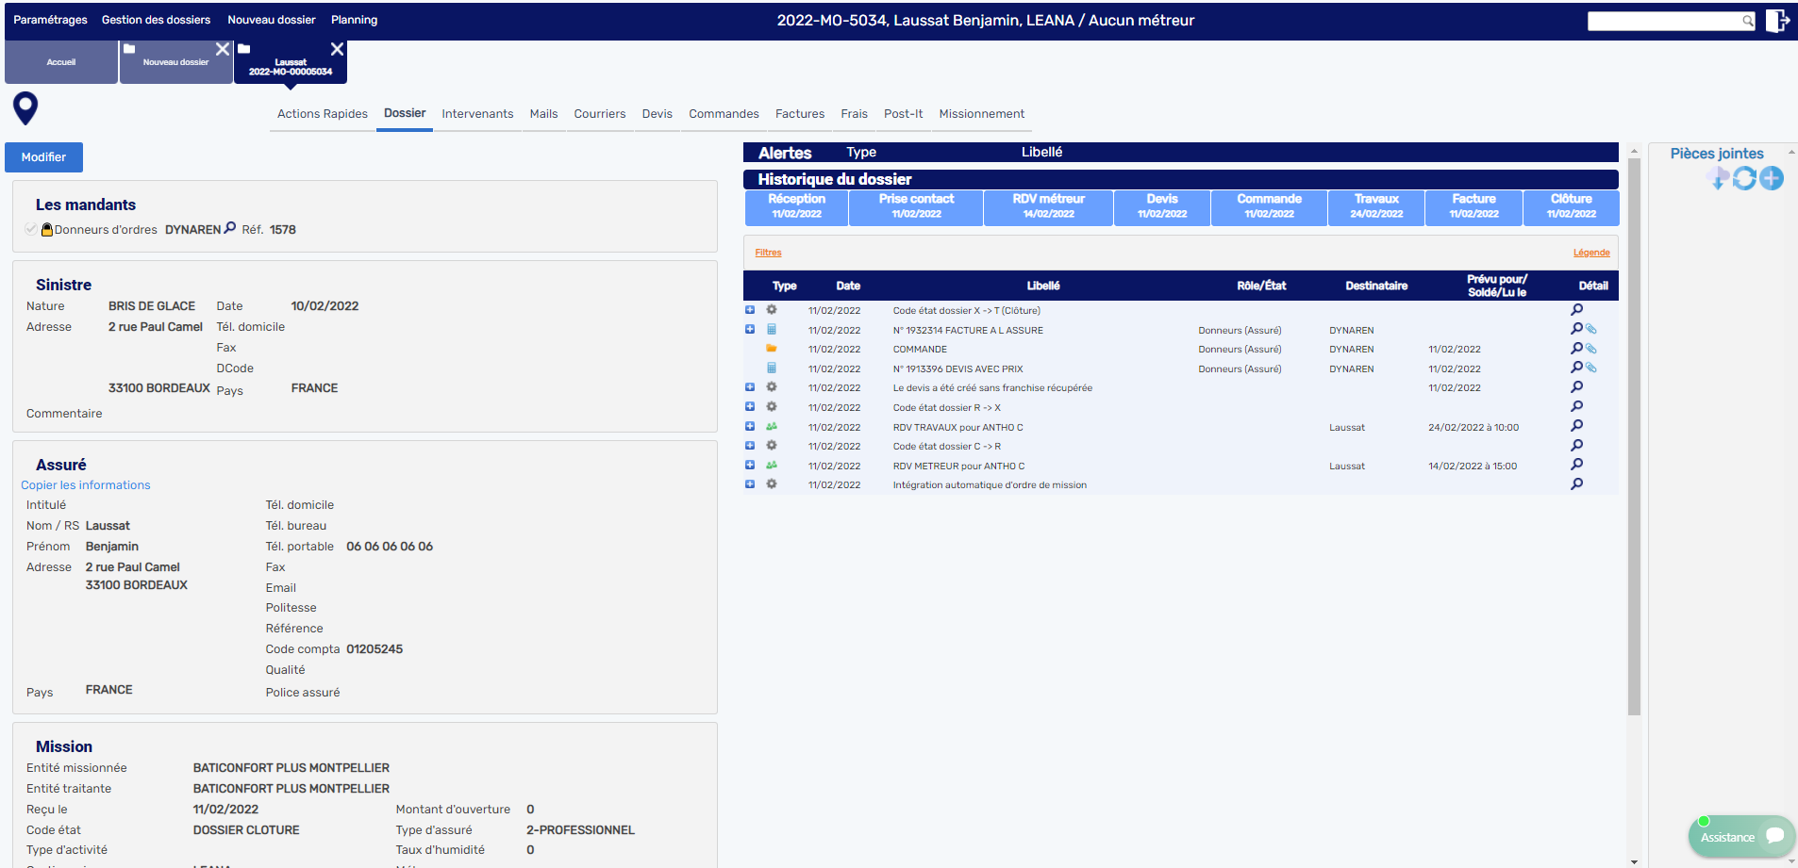Close the Nouveau dossier tab
1798x868 pixels.
[222, 49]
